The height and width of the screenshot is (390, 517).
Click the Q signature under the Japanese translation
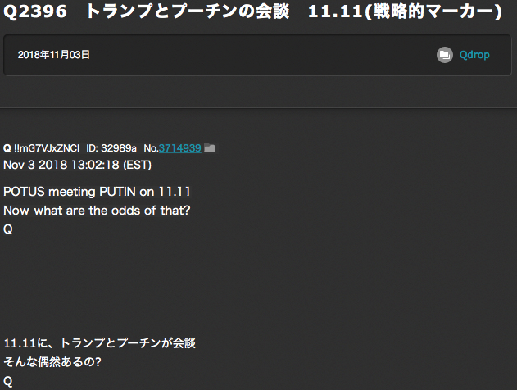click(8, 382)
